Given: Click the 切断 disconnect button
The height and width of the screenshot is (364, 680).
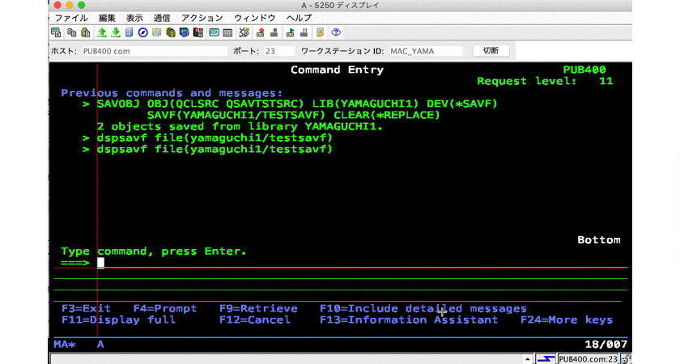Looking at the screenshot, I should pyautogui.click(x=491, y=51).
